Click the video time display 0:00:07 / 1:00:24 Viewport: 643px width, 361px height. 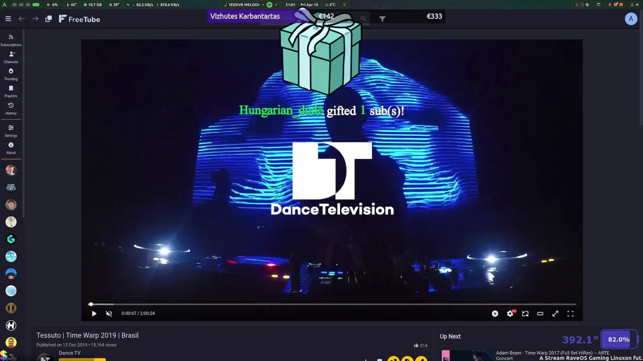[138, 313]
